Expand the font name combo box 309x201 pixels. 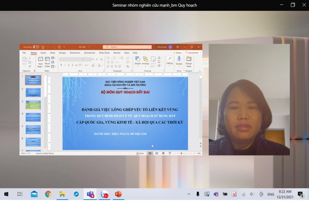[71, 59]
